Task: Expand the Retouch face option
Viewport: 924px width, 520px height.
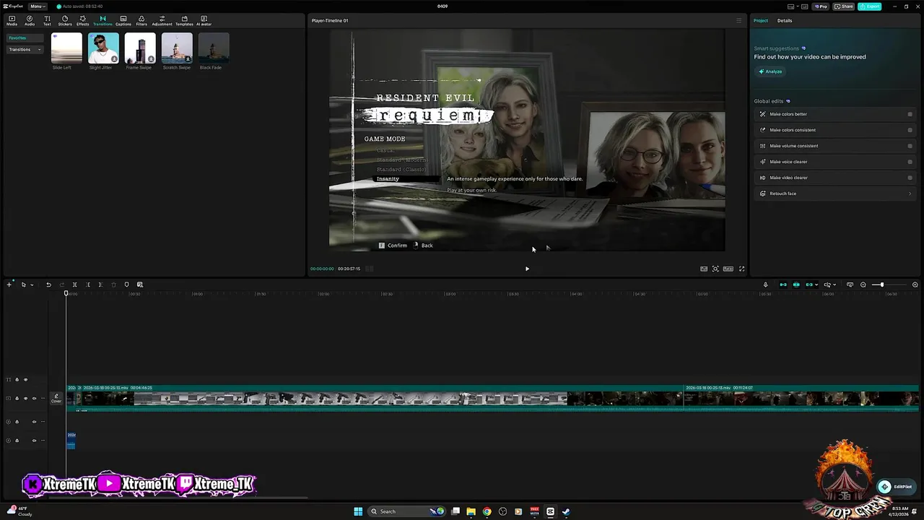Action: click(910, 194)
